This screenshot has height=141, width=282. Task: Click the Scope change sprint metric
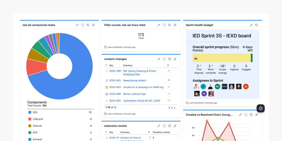click(x=223, y=69)
